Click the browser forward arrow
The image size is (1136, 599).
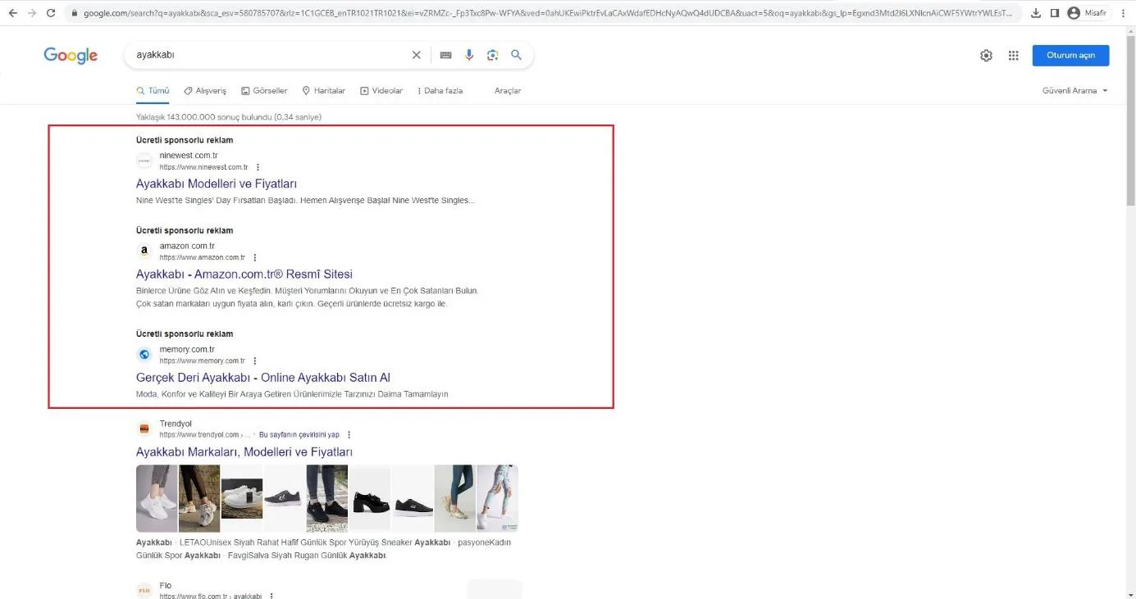[32, 13]
